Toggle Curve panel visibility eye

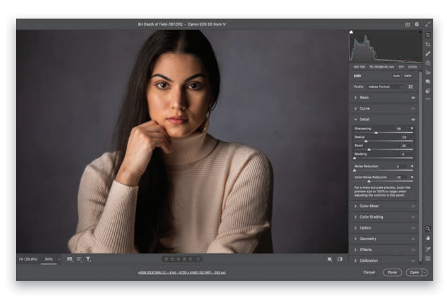pos(413,108)
